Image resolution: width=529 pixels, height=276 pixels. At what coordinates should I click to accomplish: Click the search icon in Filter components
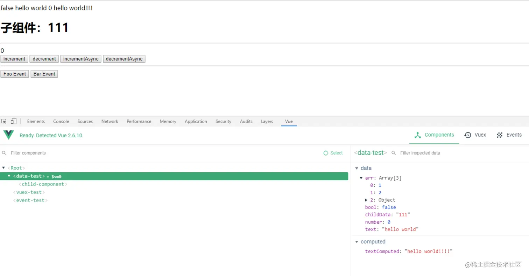click(x=4, y=153)
